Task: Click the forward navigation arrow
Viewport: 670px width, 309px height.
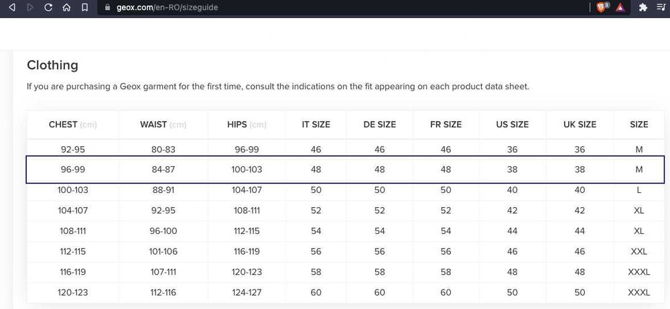Action: coord(30,7)
